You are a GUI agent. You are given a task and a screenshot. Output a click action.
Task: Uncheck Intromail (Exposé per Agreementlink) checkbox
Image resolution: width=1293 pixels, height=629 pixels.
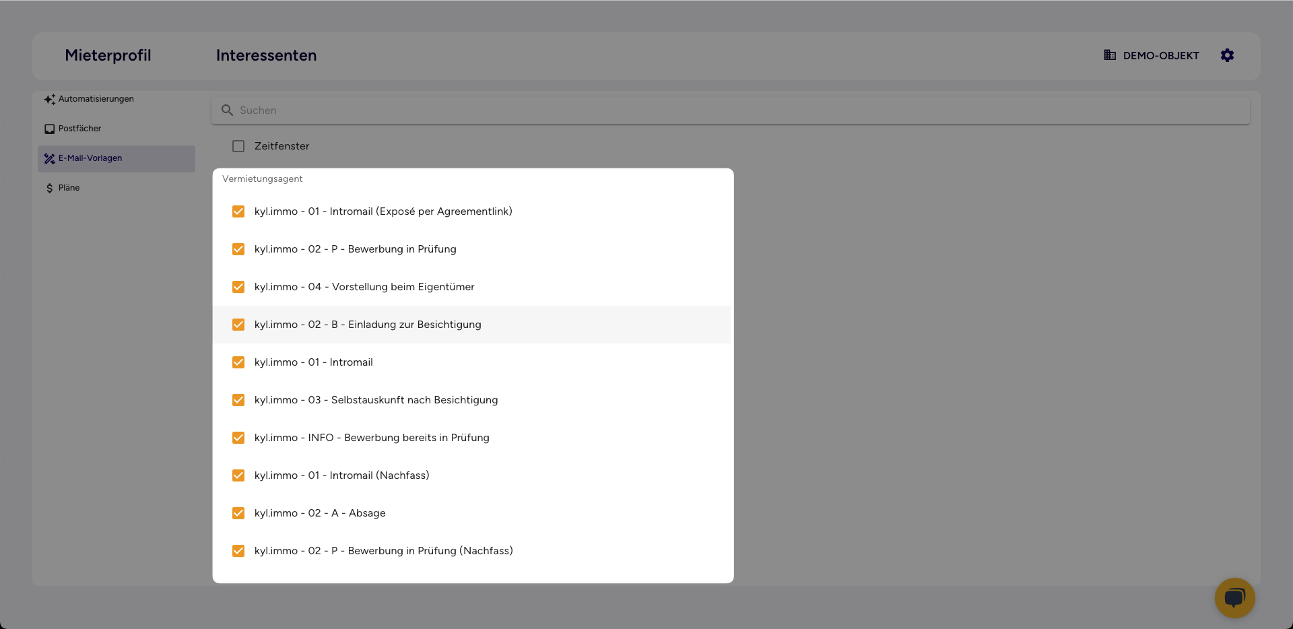238,211
